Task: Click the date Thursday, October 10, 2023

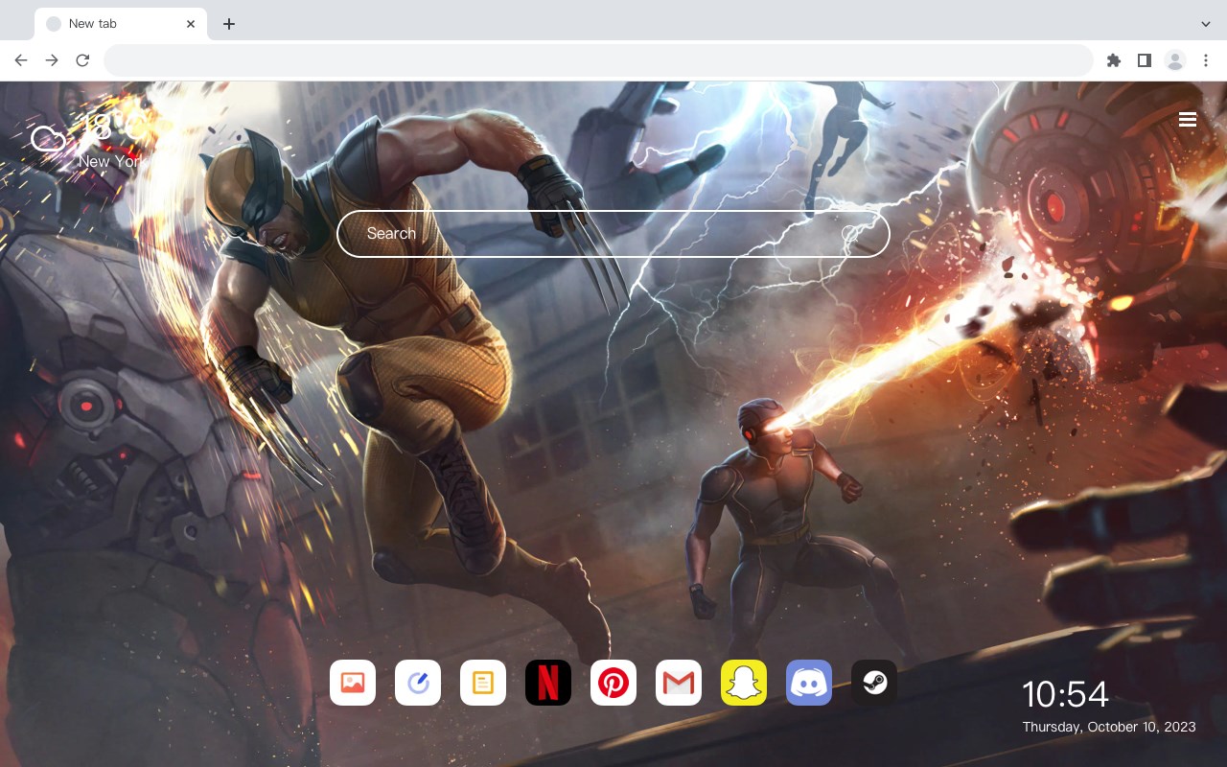Action: 1109,727
